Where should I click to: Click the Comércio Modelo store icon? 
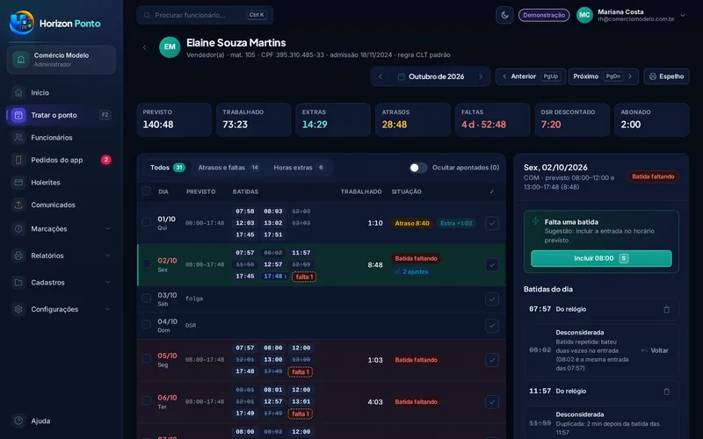point(20,59)
